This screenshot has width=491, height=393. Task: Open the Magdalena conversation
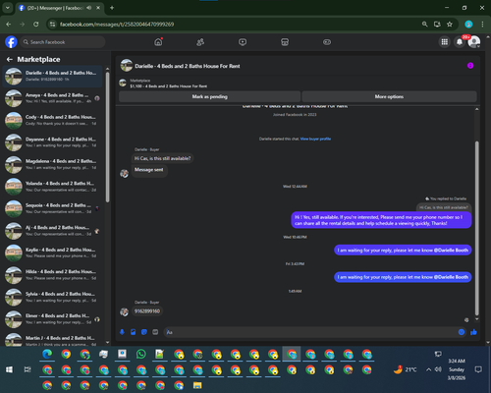(52, 164)
